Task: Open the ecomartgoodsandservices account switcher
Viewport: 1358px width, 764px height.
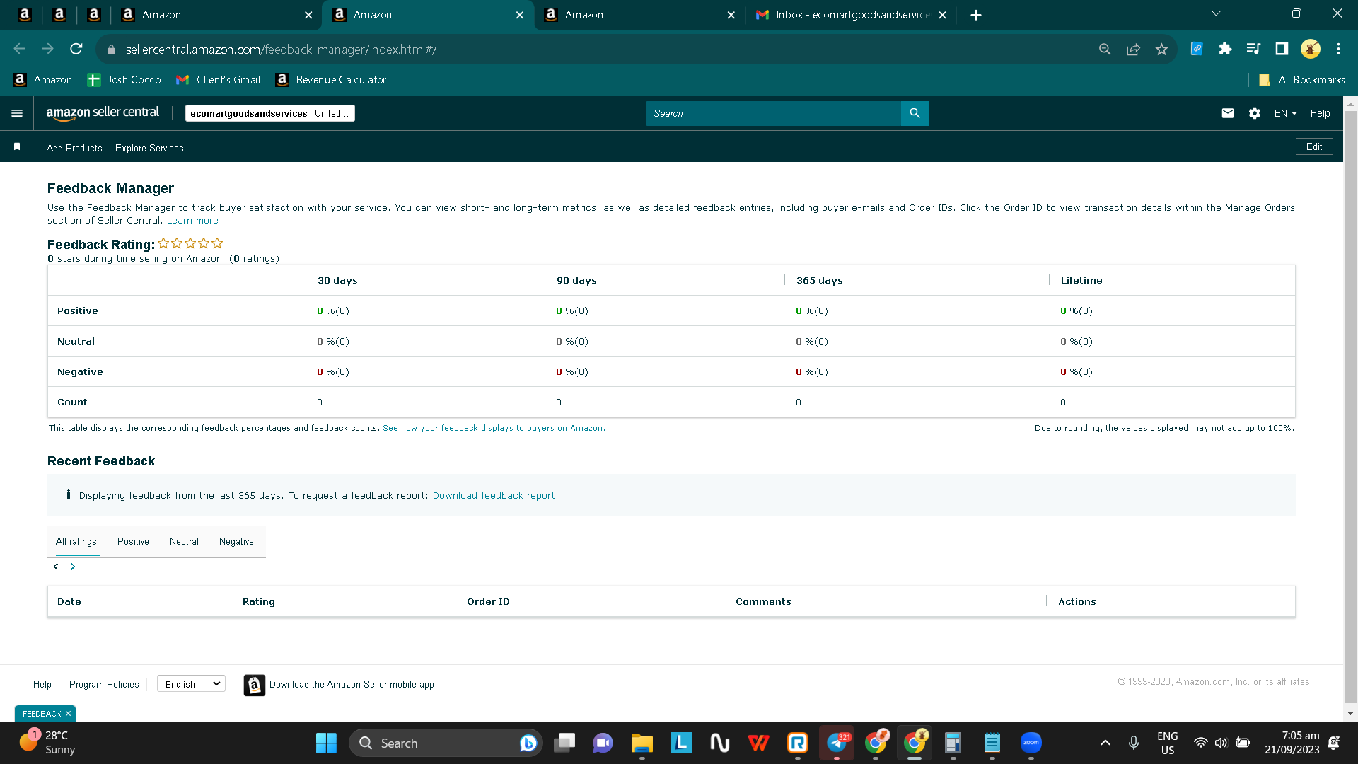Action: click(270, 113)
